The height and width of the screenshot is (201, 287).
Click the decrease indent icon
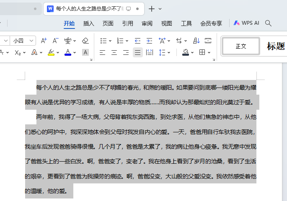tap(137, 41)
